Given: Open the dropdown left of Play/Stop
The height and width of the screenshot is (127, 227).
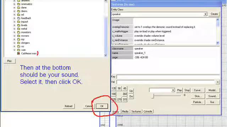Looking at the screenshot, I should pos(173,90).
